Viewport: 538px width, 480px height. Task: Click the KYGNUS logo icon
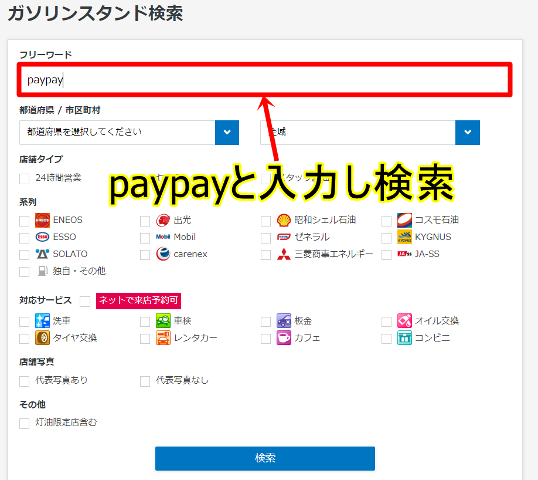[x=404, y=236]
